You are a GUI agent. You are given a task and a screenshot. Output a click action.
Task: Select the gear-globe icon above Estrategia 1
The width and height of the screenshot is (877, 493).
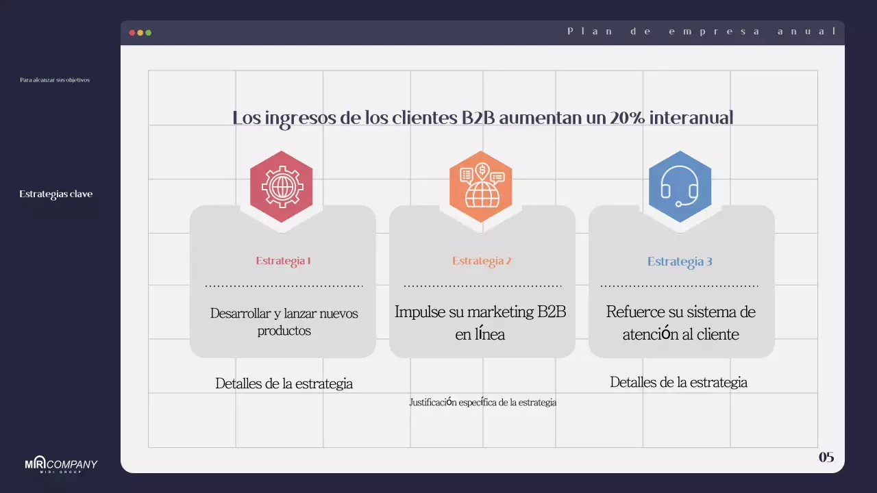coord(282,186)
